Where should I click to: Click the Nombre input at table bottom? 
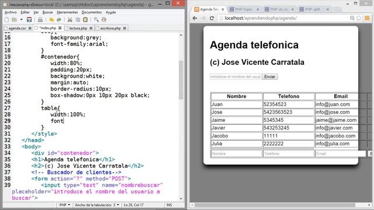coord(237,153)
